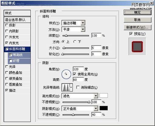The height and width of the screenshot is (126, 155).
Task: Click the 大小 size value field 5
Action: [x=96, y=48]
